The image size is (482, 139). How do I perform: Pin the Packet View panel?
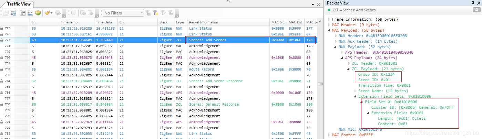[x=473, y=3]
